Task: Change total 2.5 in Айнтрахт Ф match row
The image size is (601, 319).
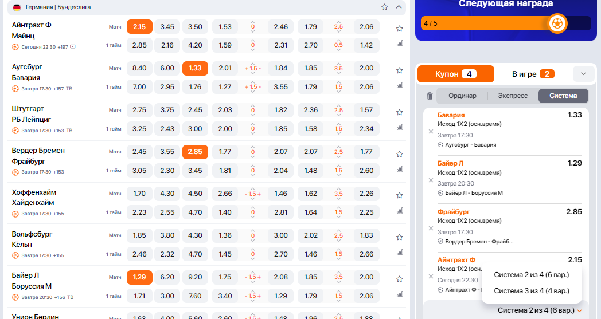Action: [x=338, y=27]
